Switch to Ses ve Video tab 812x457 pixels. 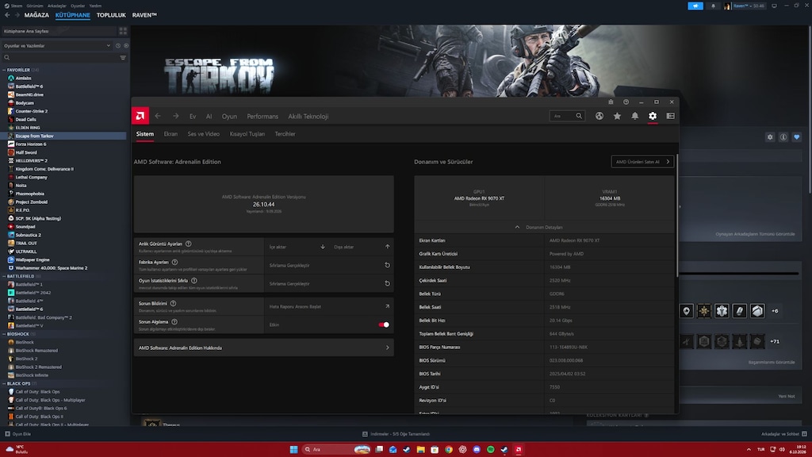tap(204, 133)
